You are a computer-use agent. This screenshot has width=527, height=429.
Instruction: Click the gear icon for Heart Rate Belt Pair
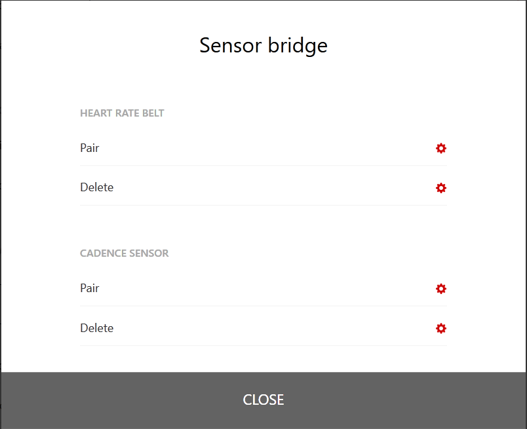[x=441, y=148]
